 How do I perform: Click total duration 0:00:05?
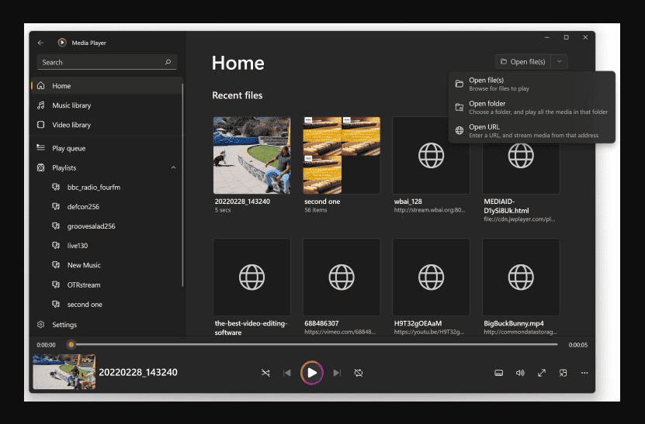[578, 345]
